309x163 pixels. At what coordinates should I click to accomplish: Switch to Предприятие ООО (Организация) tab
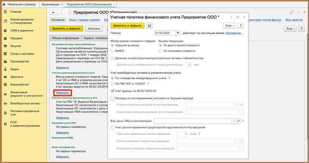pos(89,4)
